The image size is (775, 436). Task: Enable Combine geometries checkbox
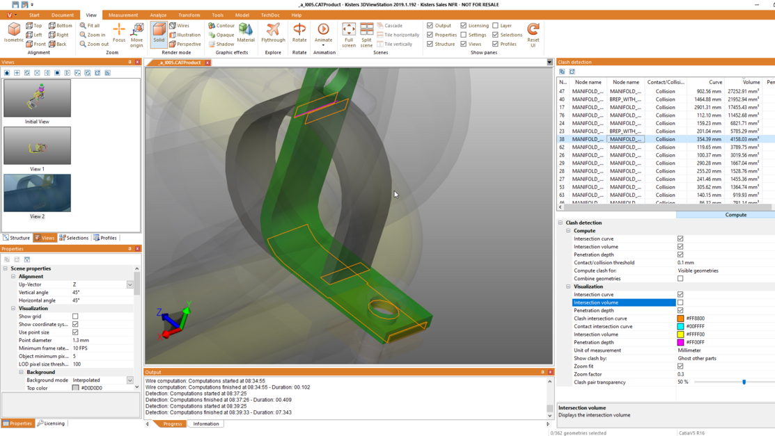680,278
